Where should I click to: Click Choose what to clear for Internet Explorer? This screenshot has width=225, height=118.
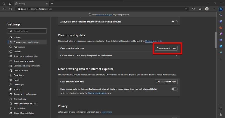(166, 82)
